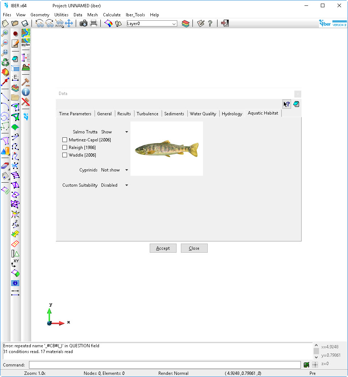Click the green recycle redraw icon

pos(5,62)
